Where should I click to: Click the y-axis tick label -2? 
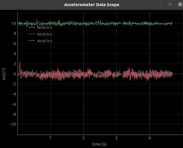click(x=14, y=84)
